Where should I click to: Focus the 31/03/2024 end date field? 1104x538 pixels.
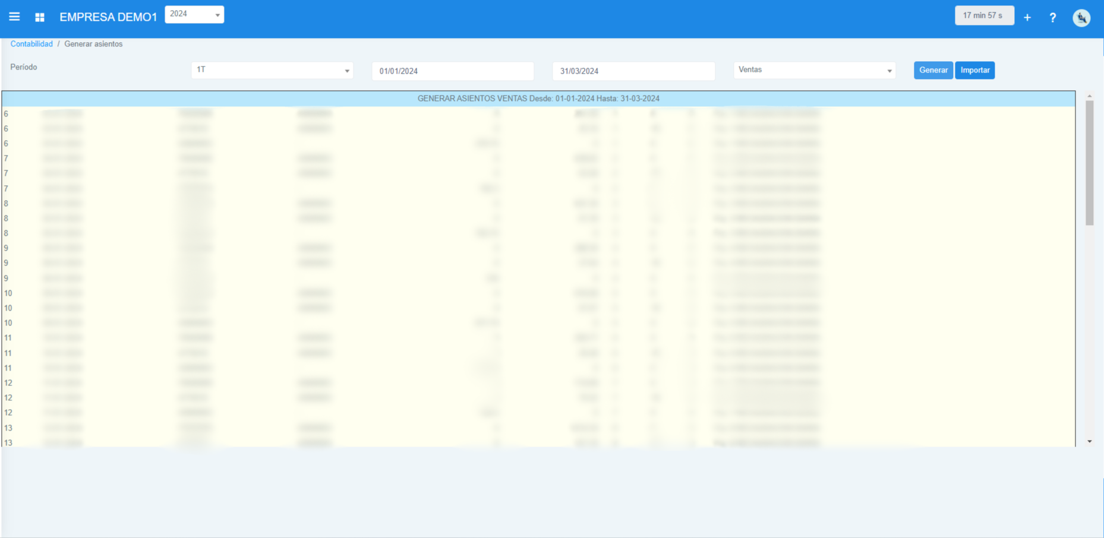click(633, 71)
